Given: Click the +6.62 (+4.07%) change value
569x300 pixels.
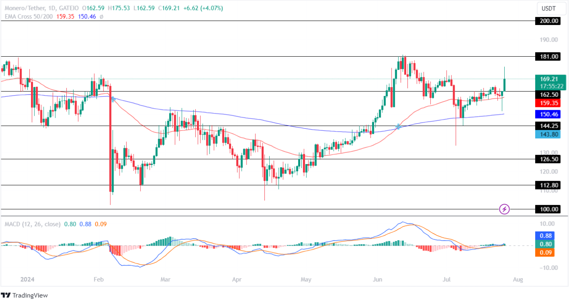Looking at the screenshot, I should click(x=203, y=8).
